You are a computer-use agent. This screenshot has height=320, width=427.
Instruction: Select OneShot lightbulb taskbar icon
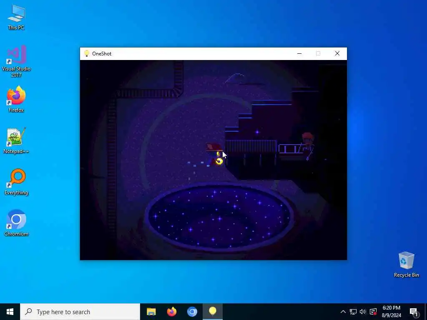(213, 312)
